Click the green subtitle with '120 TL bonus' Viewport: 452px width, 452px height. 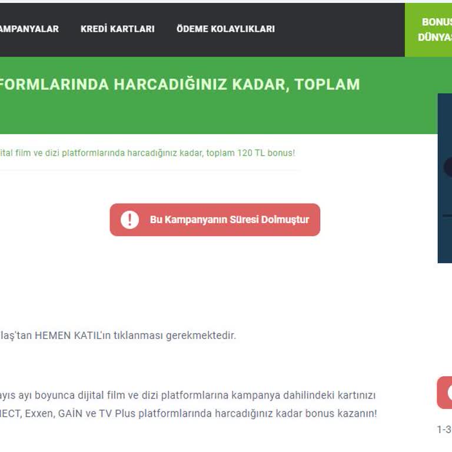[147, 153]
